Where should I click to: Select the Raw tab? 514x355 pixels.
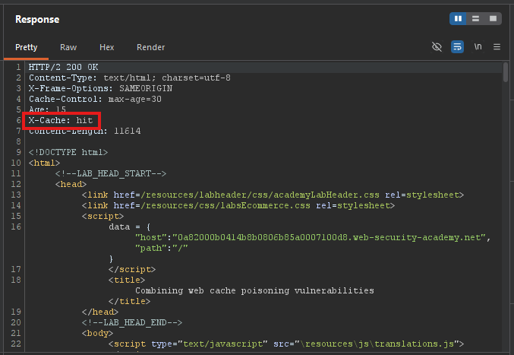(68, 47)
